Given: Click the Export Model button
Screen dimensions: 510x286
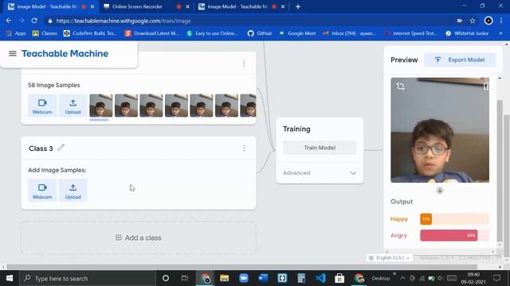Looking at the screenshot, I should [x=460, y=60].
